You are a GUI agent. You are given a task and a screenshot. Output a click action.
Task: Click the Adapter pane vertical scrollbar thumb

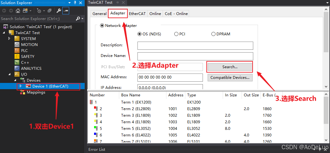click(326, 32)
